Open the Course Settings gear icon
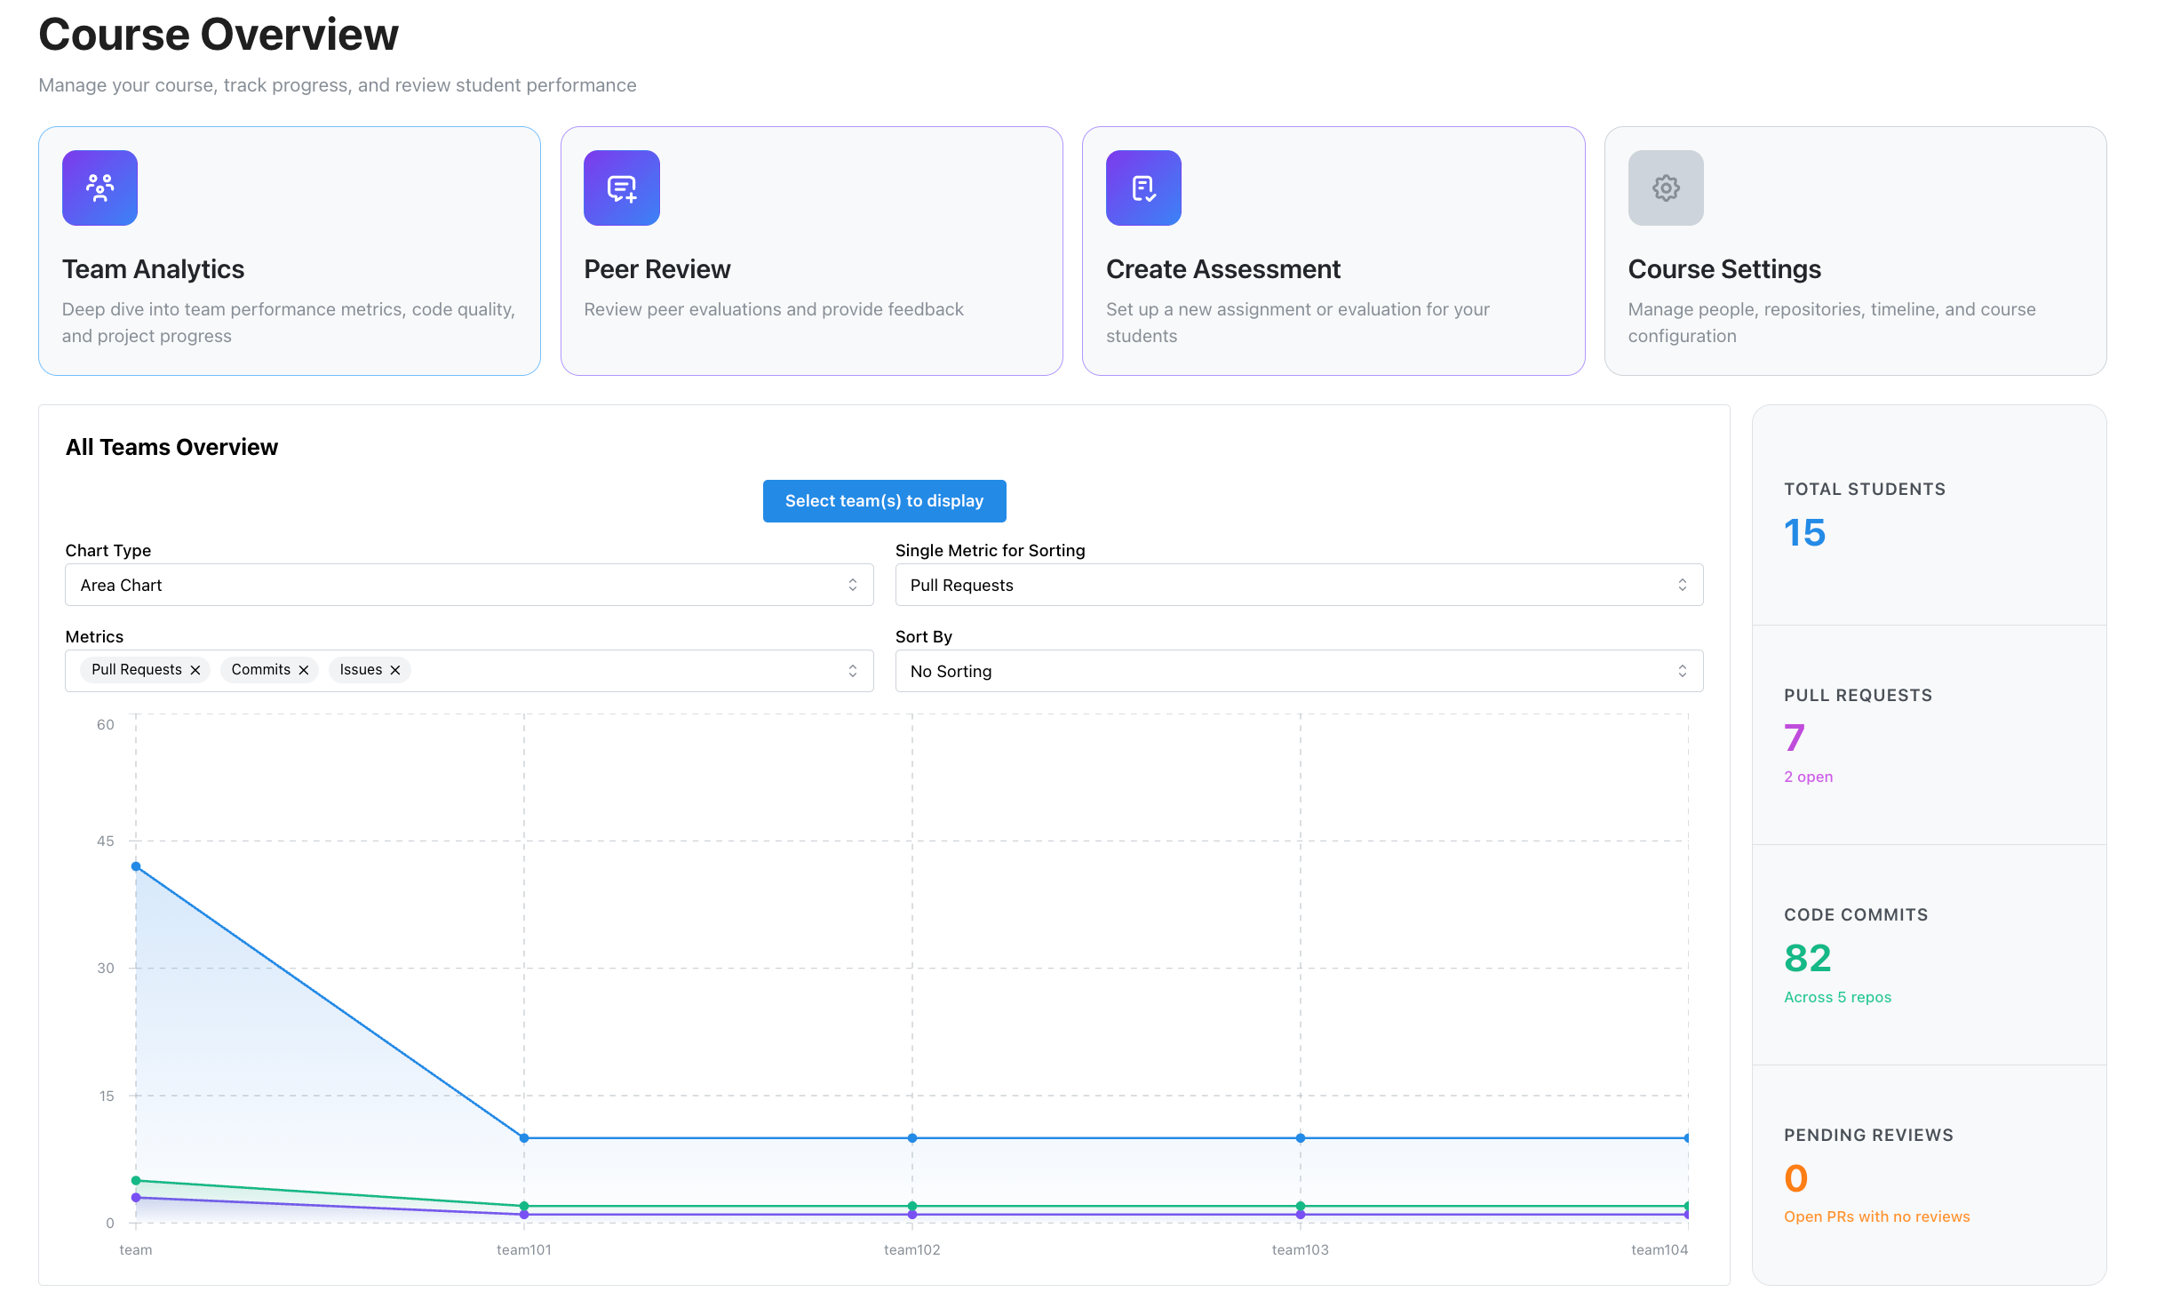Image resolution: width=2157 pixels, height=1292 pixels. pyautogui.click(x=1666, y=187)
